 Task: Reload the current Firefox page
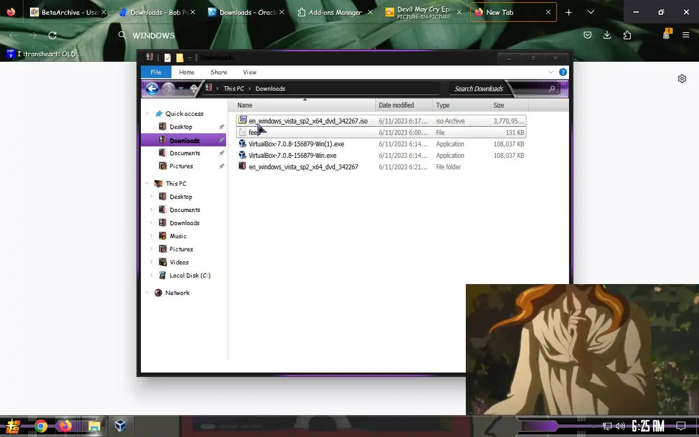[52, 36]
